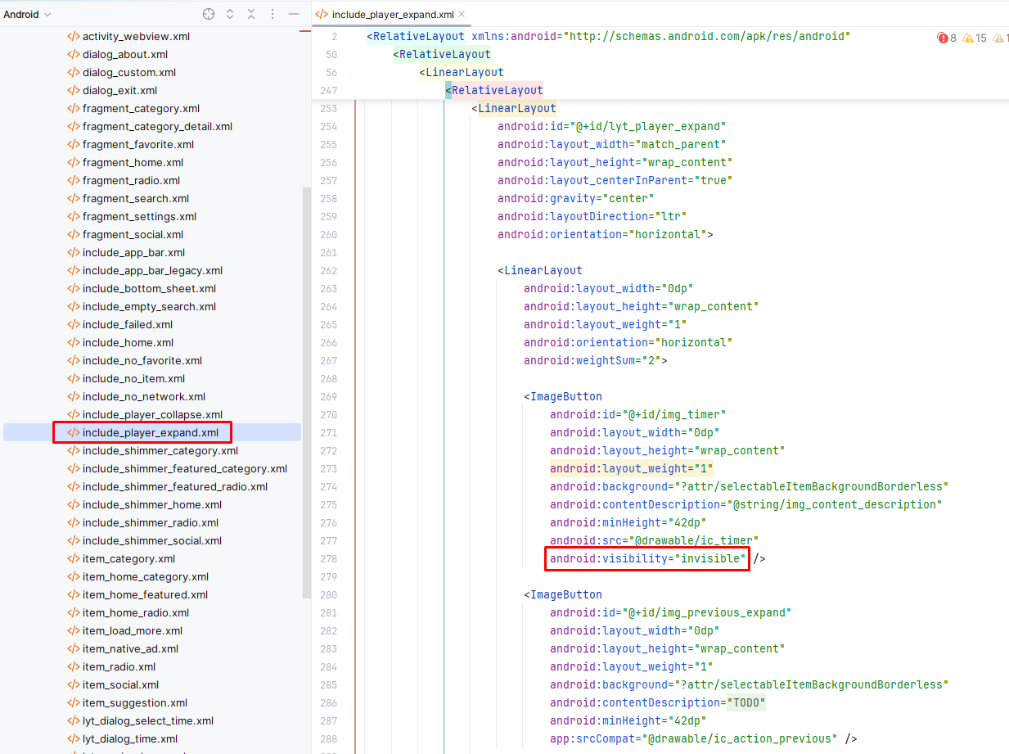Click the yellow warnings indicator showing 15
1009x754 pixels.
(x=975, y=38)
